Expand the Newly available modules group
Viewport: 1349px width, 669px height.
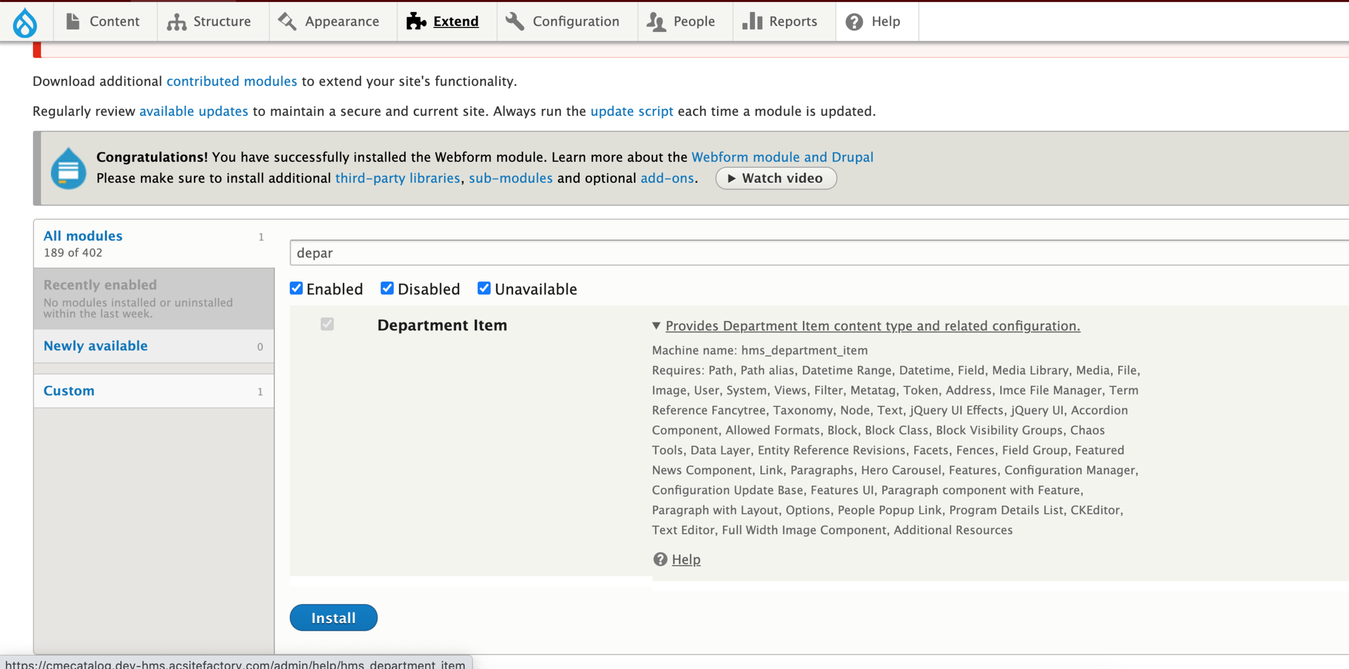click(x=96, y=346)
